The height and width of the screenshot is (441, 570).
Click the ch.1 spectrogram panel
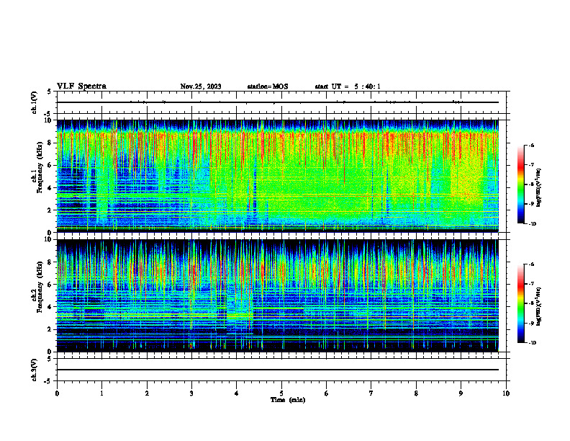(278, 176)
